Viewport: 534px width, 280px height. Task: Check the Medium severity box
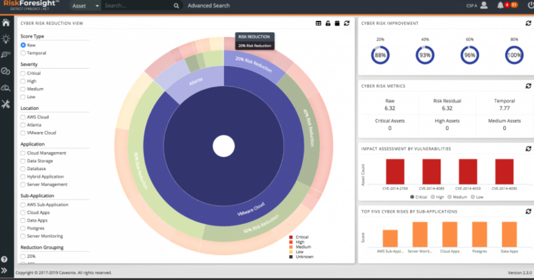coord(23,89)
